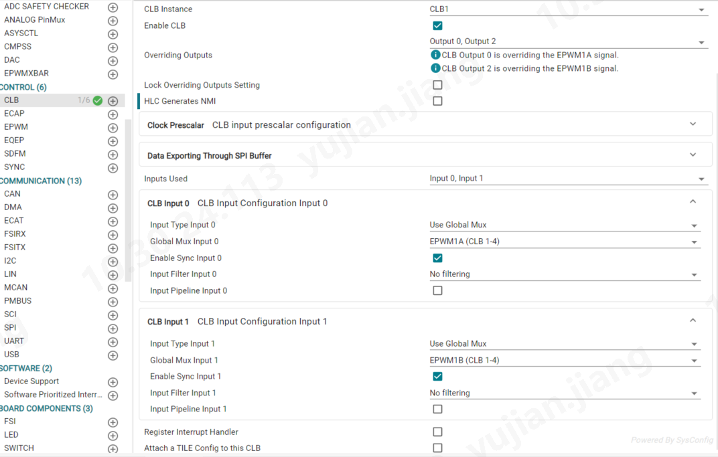Click the COMMUNICATION (13) category header
The image size is (718, 457).
pyautogui.click(x=41, y=181)
